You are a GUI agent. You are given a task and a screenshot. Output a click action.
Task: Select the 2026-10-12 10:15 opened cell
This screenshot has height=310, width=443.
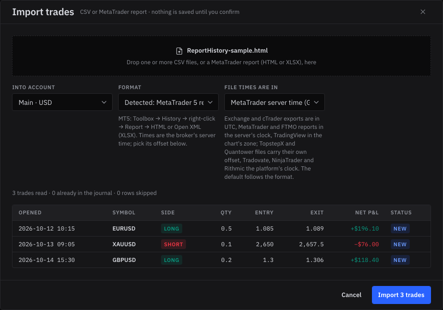coord(47,229)
